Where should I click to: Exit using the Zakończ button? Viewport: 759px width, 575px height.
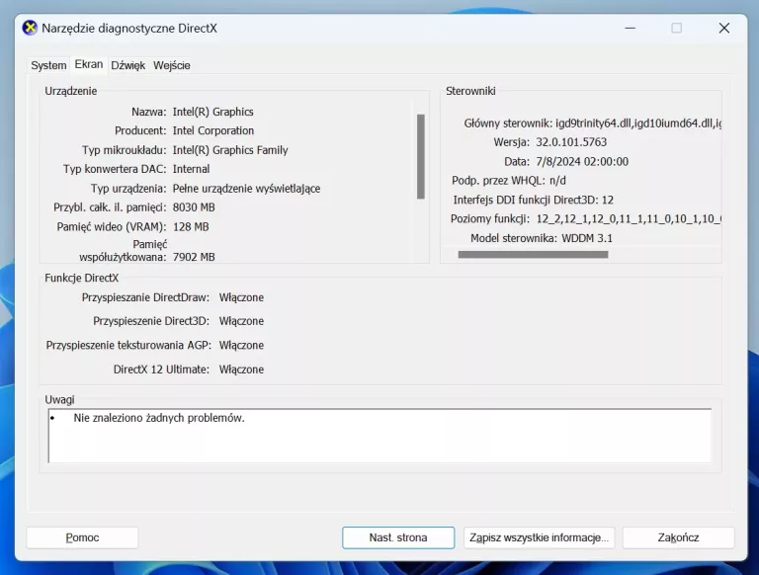pyautogui.click(x=678, y=537)
